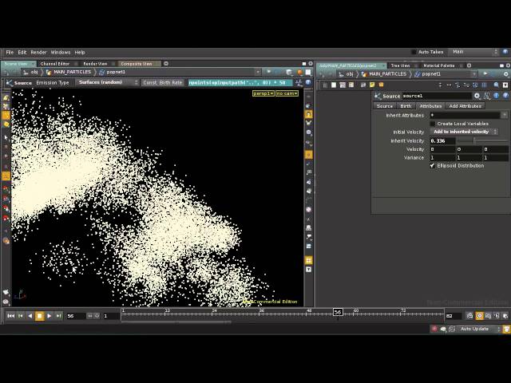This screenshot has width=511, height=383.
Task: Toggle the Auto Takes checkbox
Action: [x=414, y=52]
